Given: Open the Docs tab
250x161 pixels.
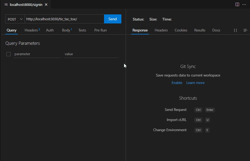Looking at the screenshot, I should (x=216, y=30).
